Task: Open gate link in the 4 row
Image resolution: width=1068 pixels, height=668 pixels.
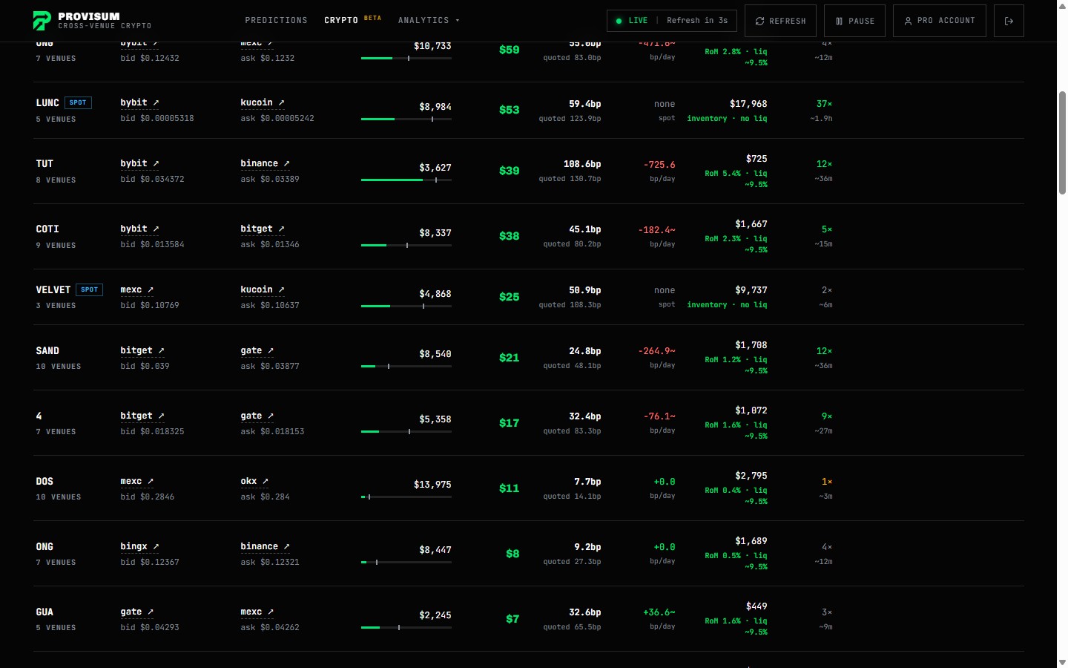Action: click(x=257, y=416)
